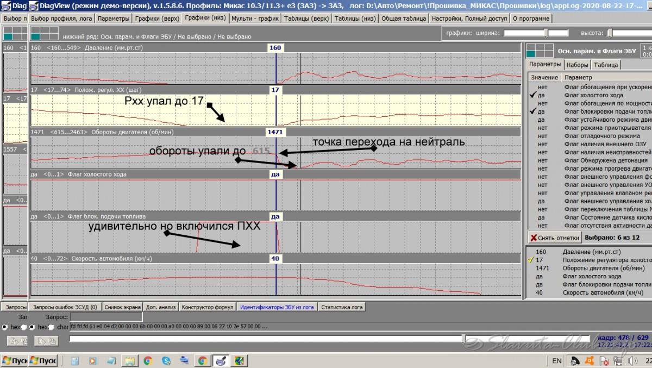Switch to the Параметры tab in top row

[114, 18]
